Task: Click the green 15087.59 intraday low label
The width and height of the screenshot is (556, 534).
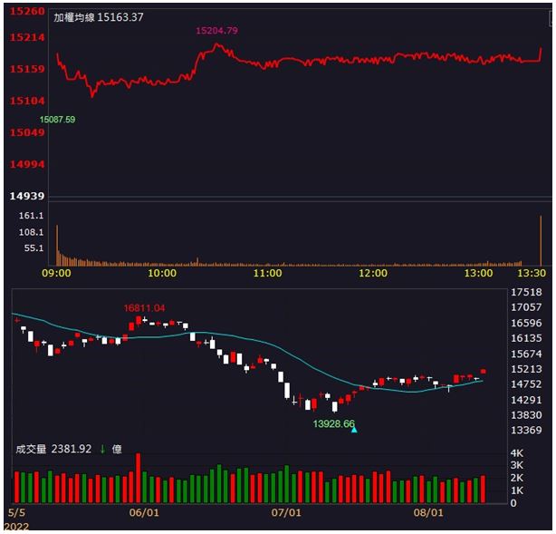Action: [57, 120]
